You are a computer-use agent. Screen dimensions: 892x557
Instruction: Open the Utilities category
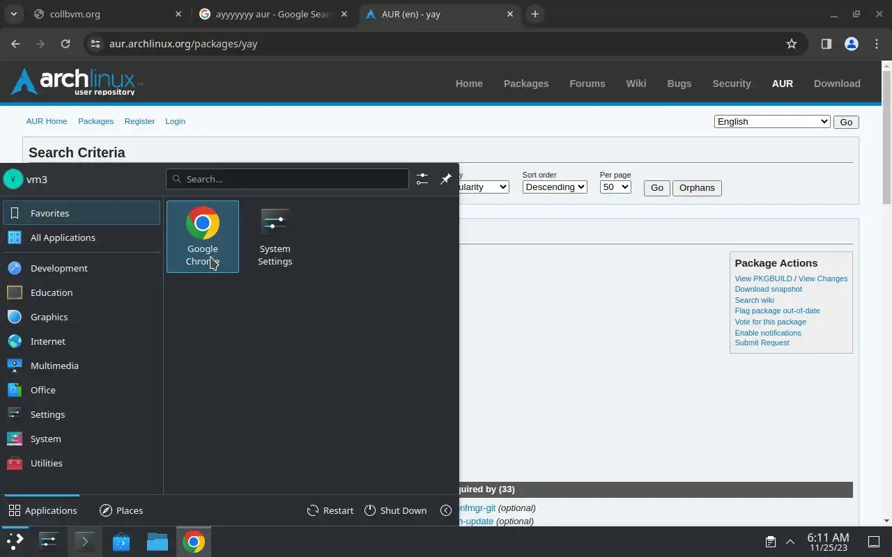[x=82, y=463]
